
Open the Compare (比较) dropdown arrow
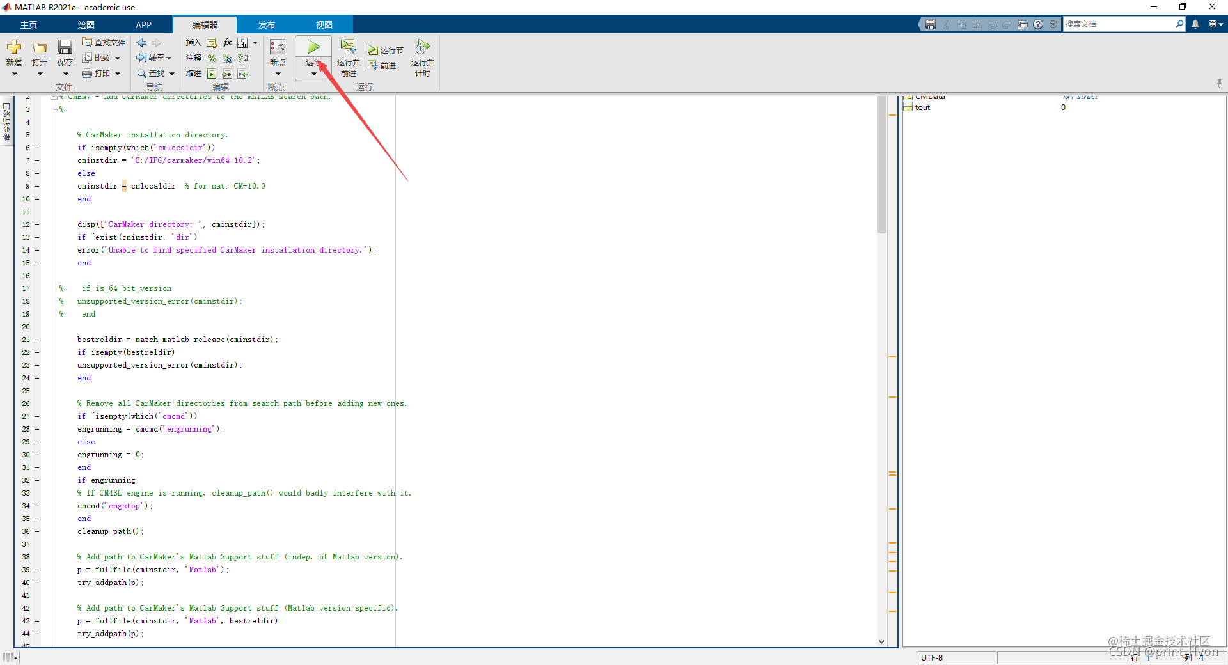click(118, 58)
